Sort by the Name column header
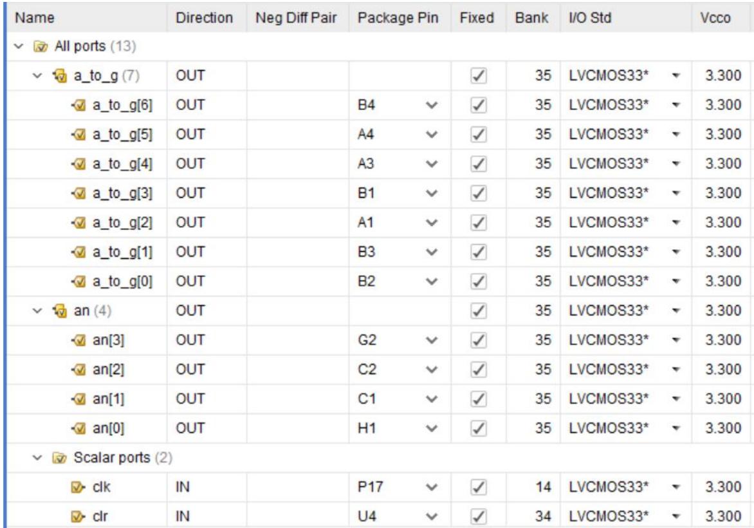Screen dimensions: 754x528 click(x=35, y=19)
